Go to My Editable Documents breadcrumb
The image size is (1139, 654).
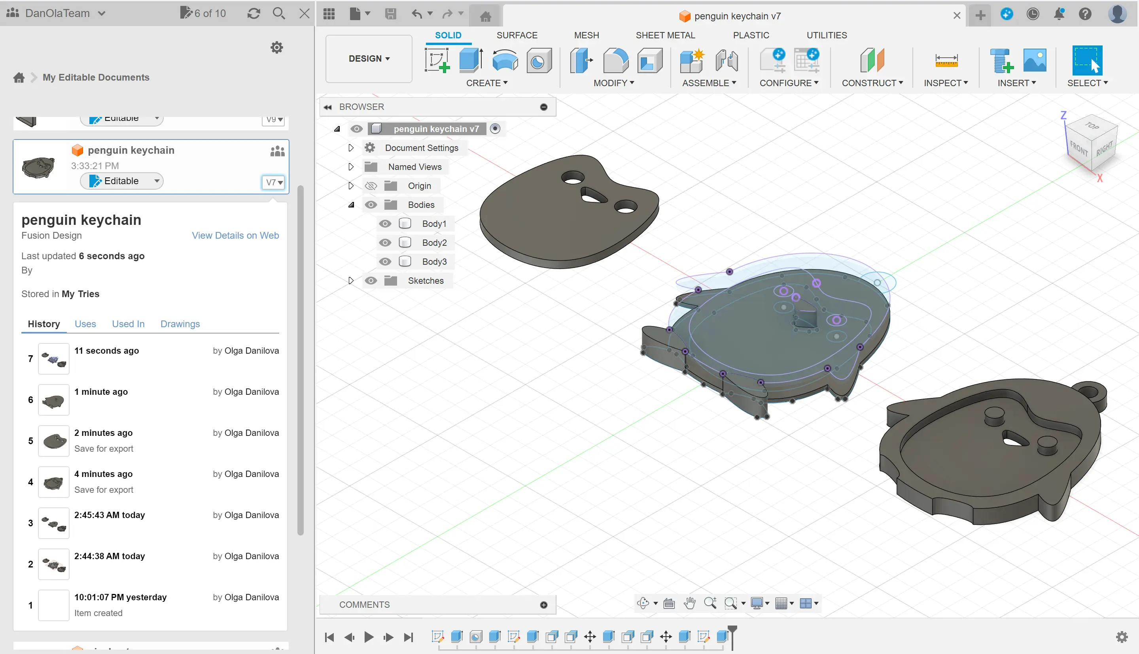[x=96, y=77]
